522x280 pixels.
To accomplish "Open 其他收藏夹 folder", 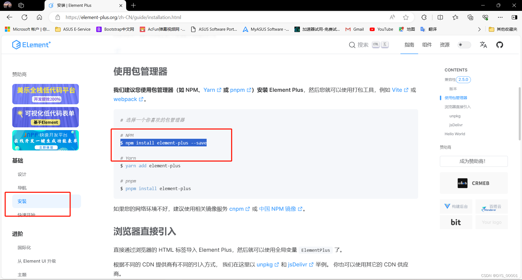I will [x=503, y=29].
